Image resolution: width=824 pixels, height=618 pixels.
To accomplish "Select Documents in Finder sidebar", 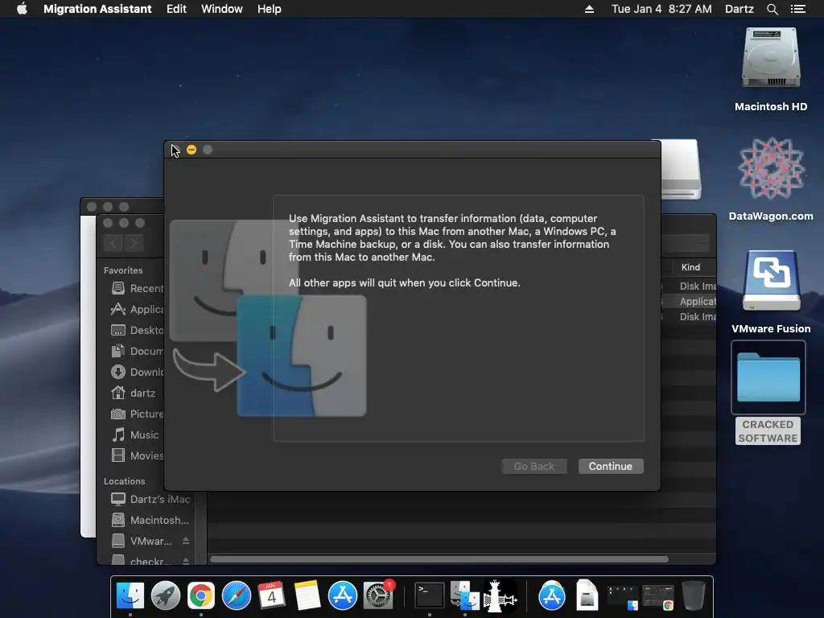I will pyautogui.click(x=137, y=351).
